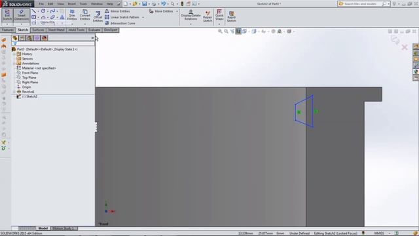This screenshot has width=419, height=236.
Task: Switch to the Evaluate tab
Action: pos(94,30)
